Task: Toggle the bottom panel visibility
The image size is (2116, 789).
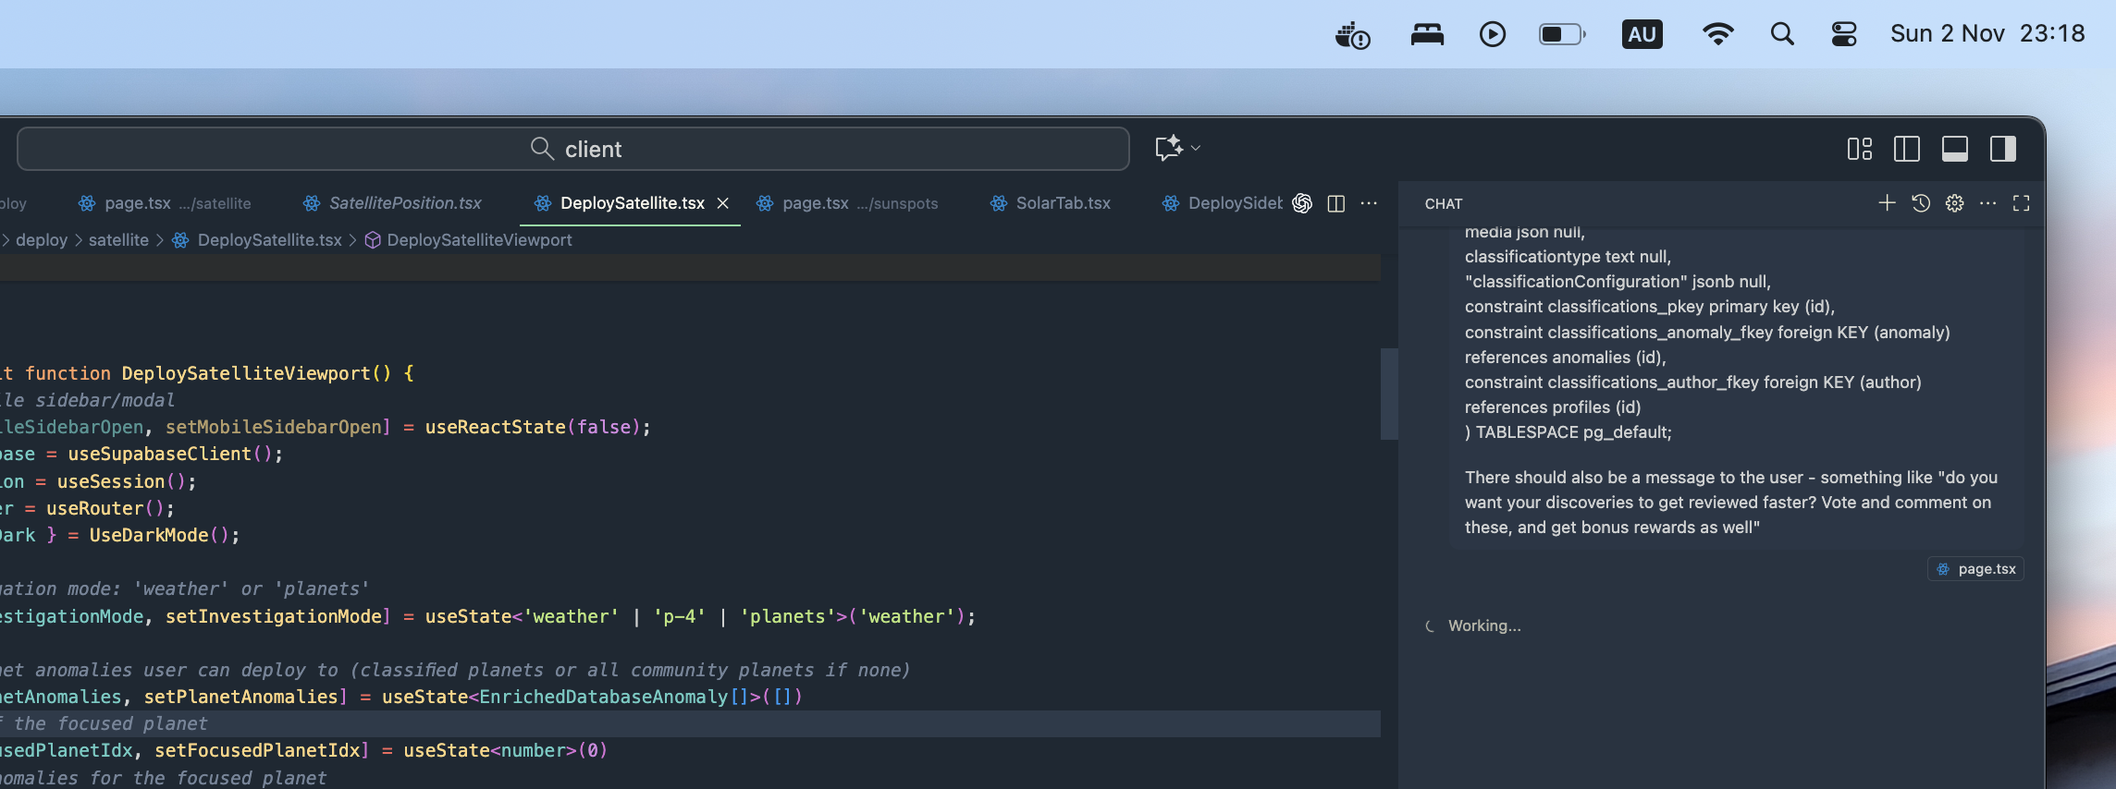Action: click(x=1954, y=149)
